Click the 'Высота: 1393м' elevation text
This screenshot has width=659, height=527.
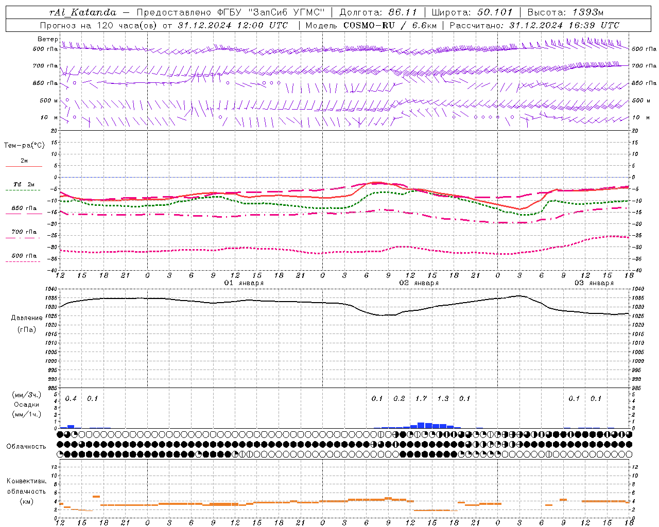(565, 12)
